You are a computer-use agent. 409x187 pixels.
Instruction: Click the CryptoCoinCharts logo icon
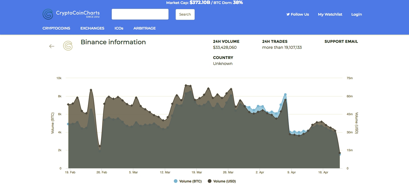(48, 14)
